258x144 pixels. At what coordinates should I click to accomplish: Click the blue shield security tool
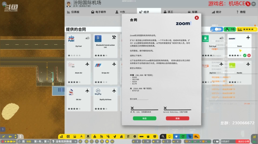tap(176, 137)
